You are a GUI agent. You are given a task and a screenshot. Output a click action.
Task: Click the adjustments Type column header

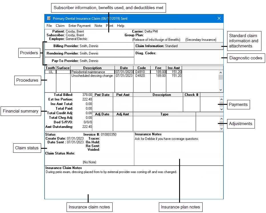[x=164, y=114]
